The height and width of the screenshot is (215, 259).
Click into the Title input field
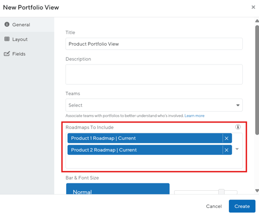(154, 44)
